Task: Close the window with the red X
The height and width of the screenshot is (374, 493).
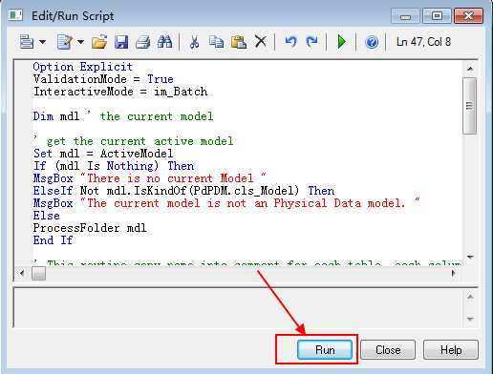Action: coord(468,15)
